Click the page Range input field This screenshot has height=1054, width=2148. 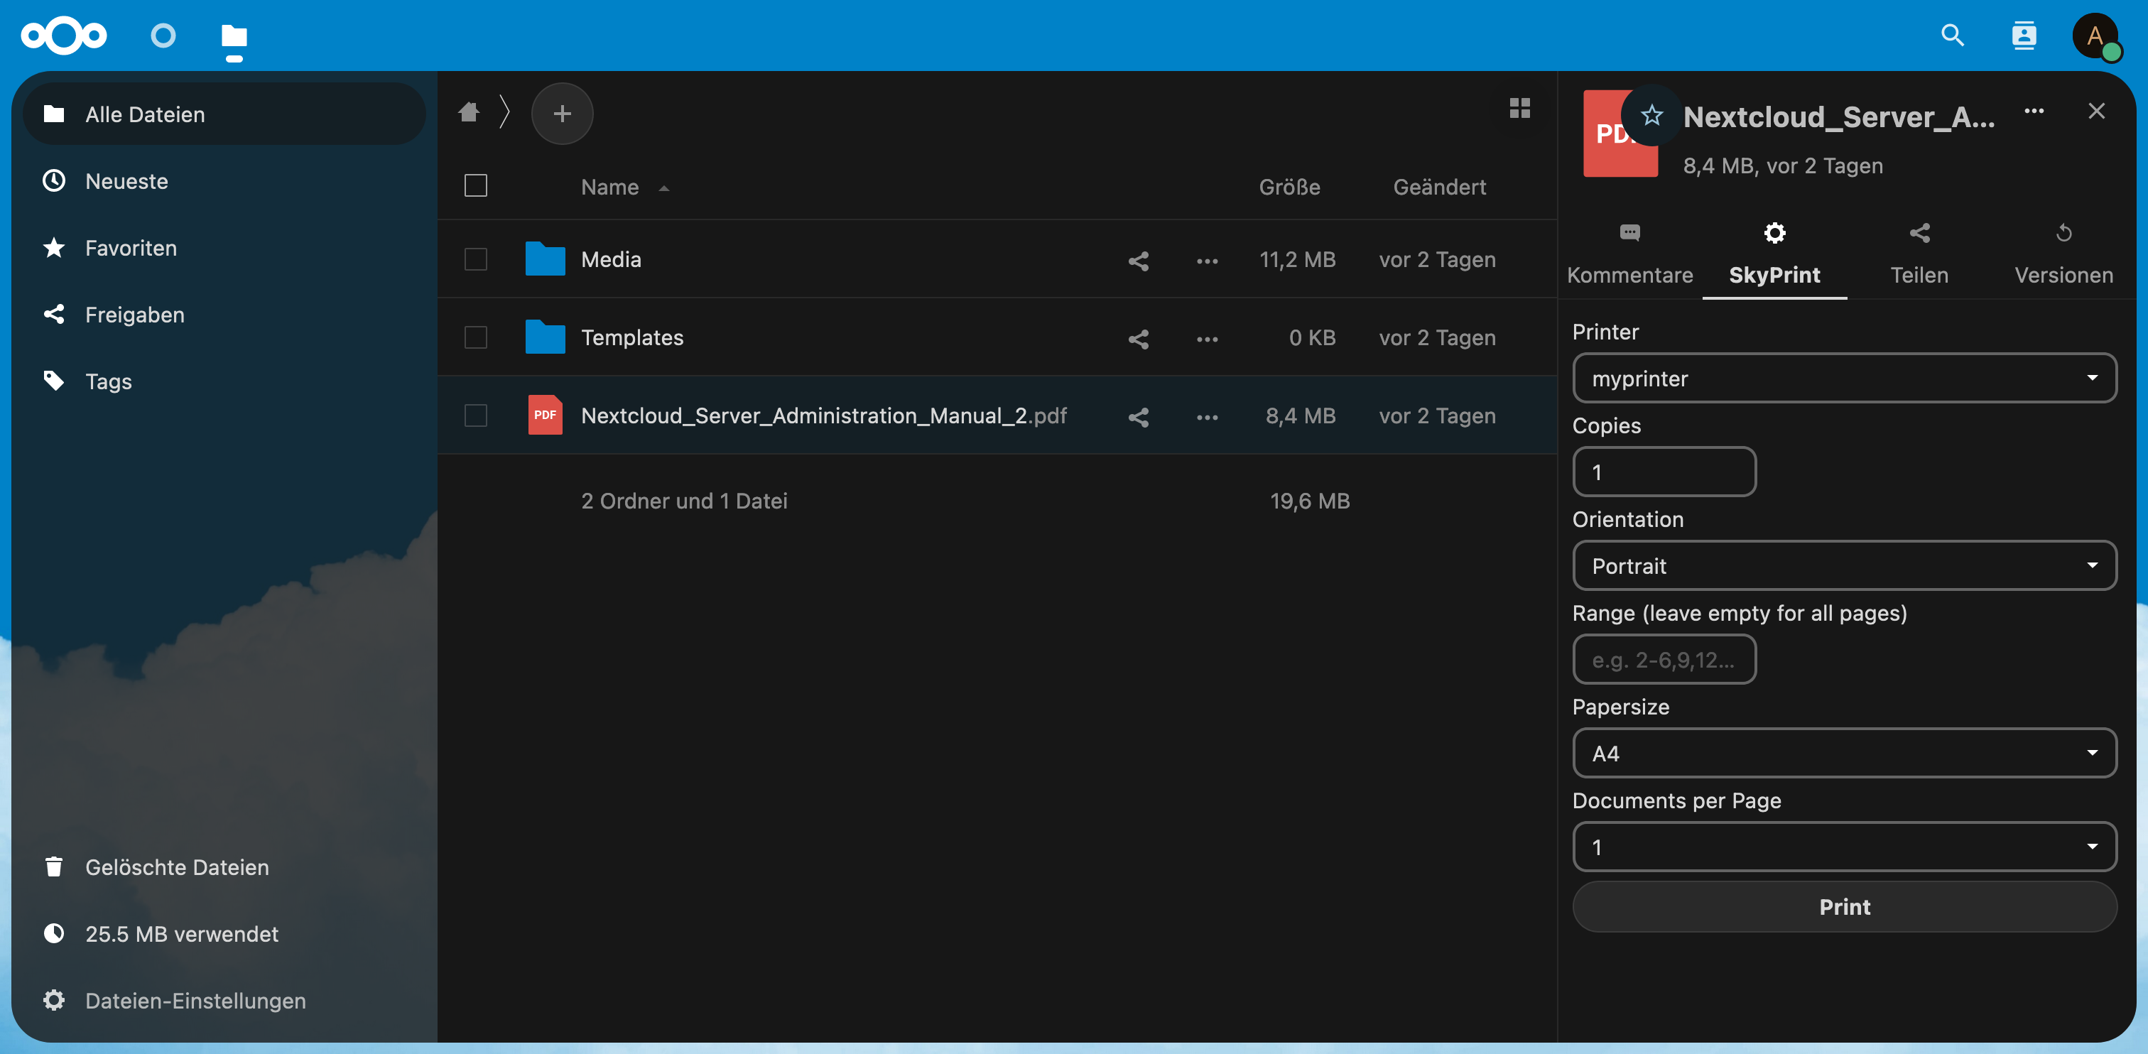[1664, 660]
